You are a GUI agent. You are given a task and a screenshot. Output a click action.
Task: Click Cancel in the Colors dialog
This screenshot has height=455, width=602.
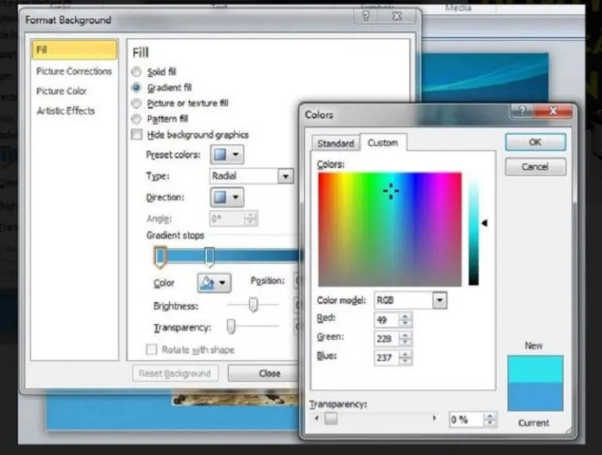[x=535, y=167]
